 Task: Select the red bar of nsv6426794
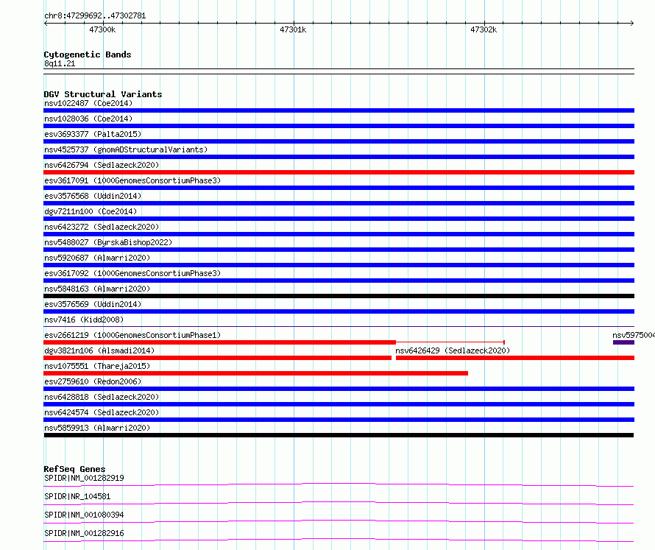[x=339, y=172]
